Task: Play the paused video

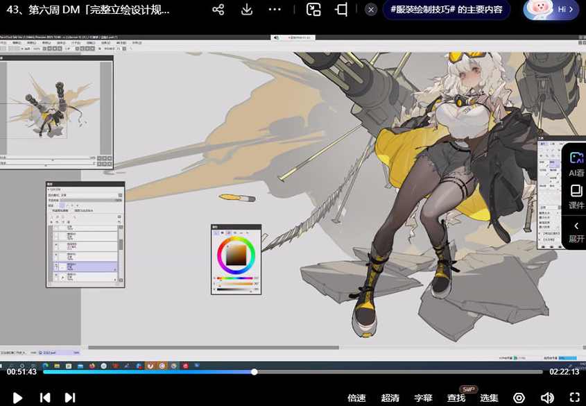Action: click(x=18, y=398)
